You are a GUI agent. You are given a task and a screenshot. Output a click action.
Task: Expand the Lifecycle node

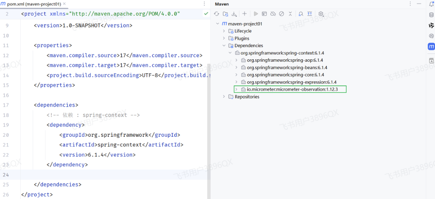224,31
